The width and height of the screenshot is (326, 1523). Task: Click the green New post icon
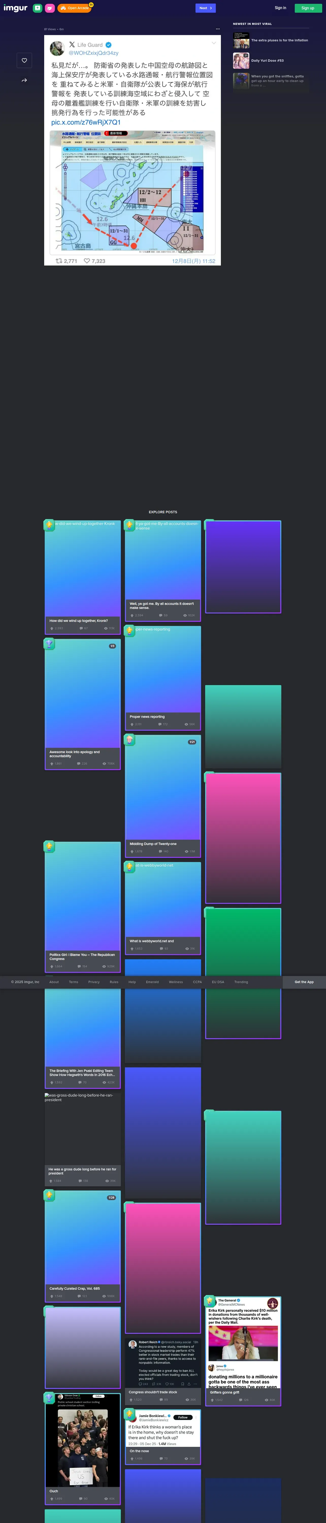[37, 8]
